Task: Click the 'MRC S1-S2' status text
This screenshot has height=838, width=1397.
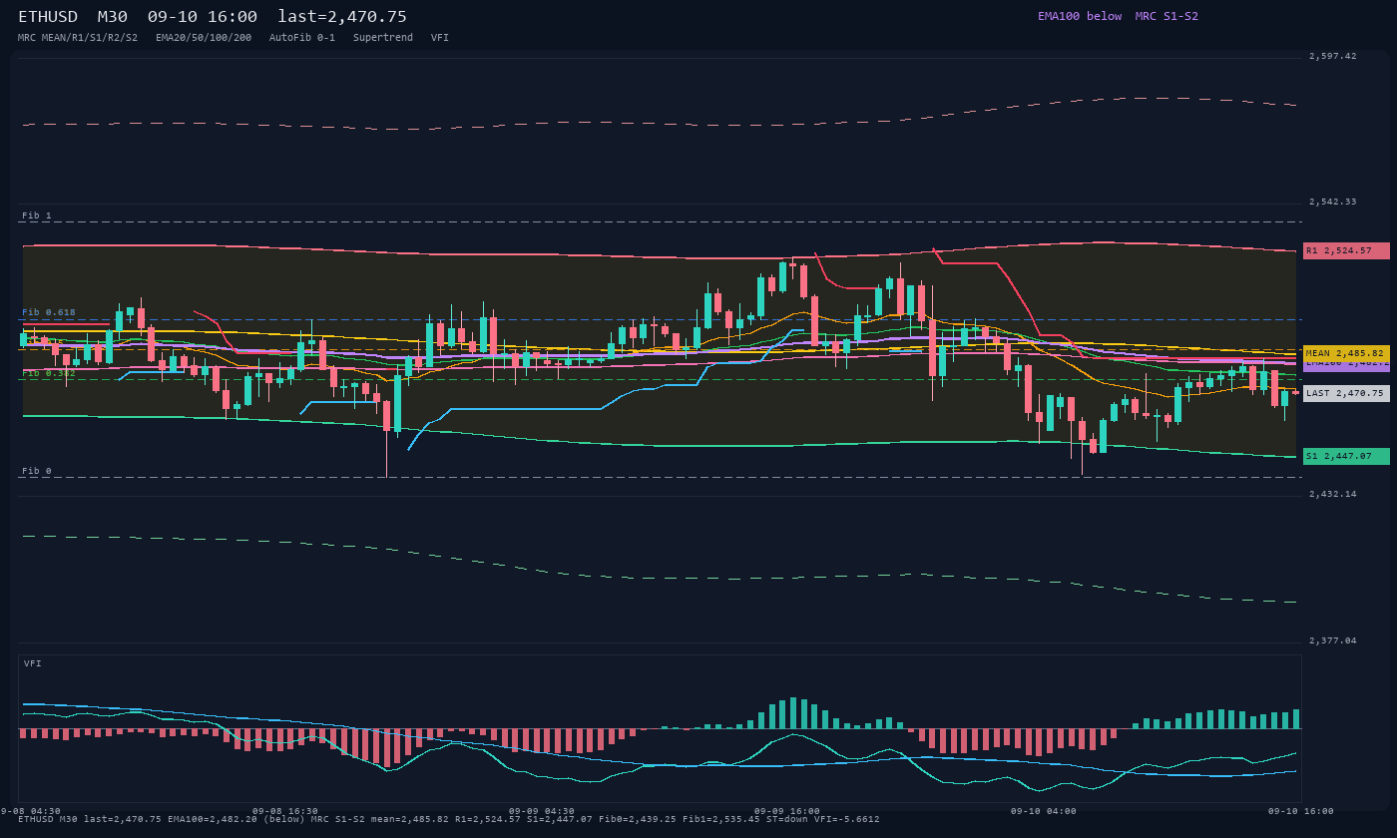Action: (1166, 16)
